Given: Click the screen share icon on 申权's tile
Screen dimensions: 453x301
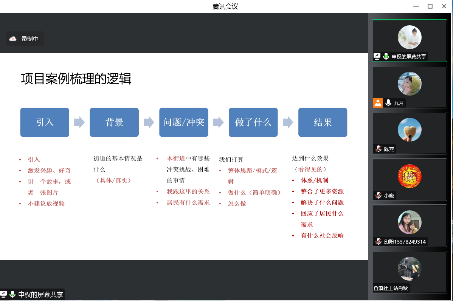Looking at the screenshot, I should (377, 56).
